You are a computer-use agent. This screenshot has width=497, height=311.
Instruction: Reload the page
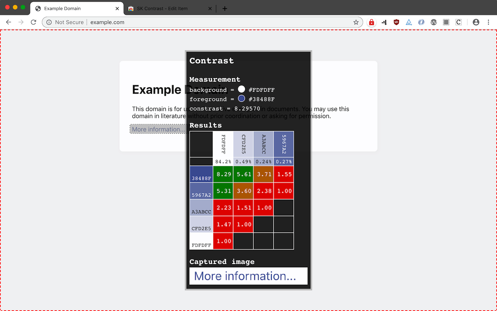[x=33, y=22]
